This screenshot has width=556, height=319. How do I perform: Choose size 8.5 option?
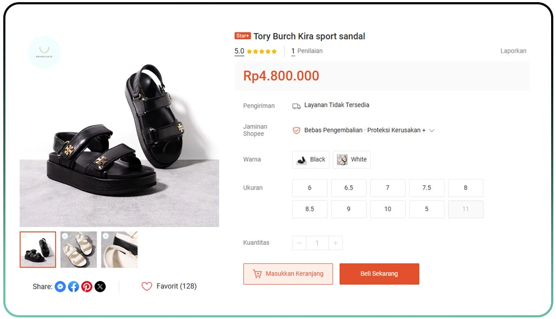[x=309, y=209]
